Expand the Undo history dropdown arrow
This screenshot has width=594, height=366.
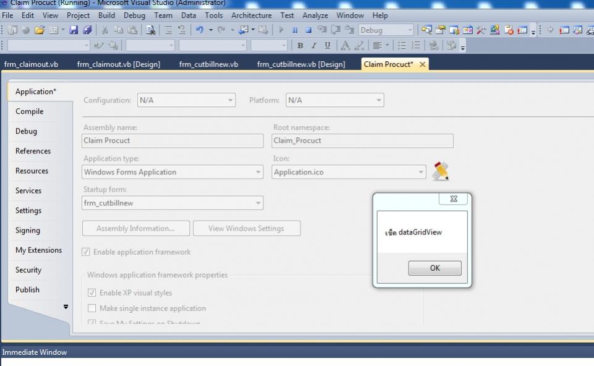point(211,30)
